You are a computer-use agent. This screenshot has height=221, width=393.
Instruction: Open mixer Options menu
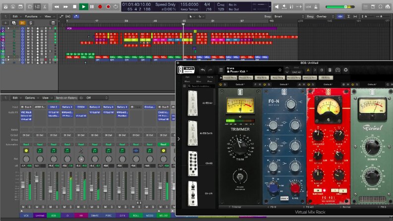tap(31, 98)
